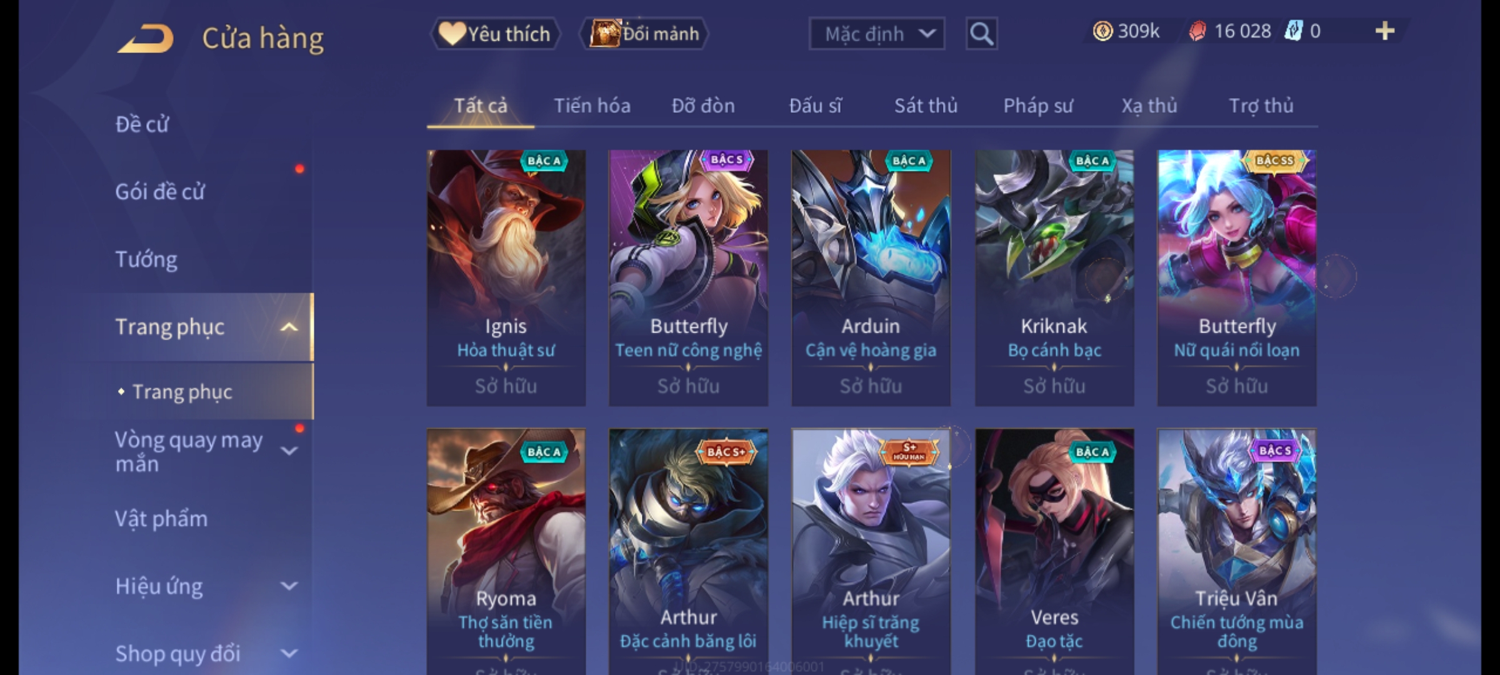1500x675 pixels.
Task: Tap the golden back arrow icon
Action: pyautogui.click(x=145, y=39)
